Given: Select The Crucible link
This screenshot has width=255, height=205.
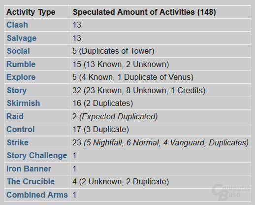Looking at the screenshot, I should (31, 181).
